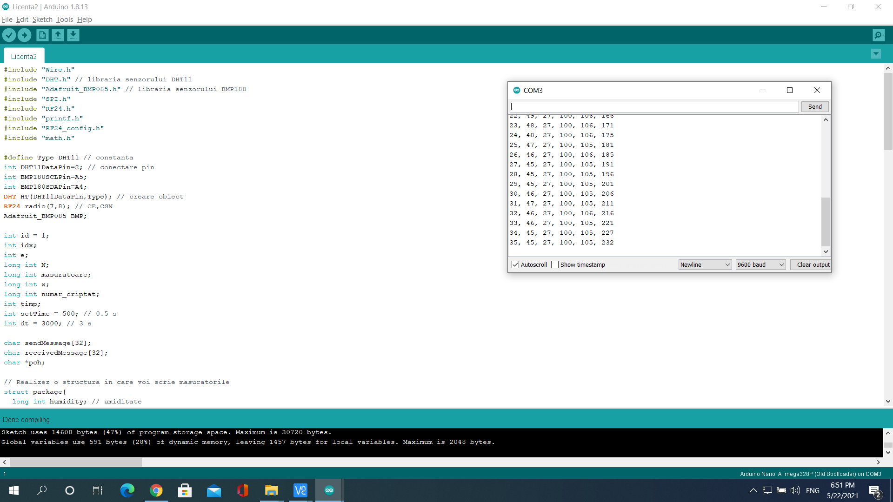Open the Sketch menu
Screen dimensions: 893x502
[42, 19]
